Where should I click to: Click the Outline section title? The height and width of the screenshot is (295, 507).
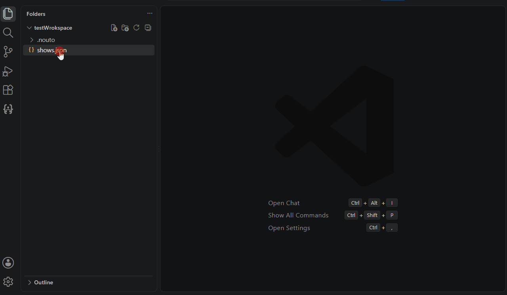click(x=44, y=282)
